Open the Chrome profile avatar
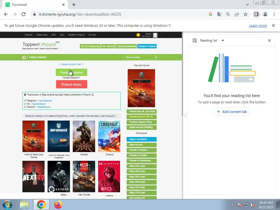This screenshot has height=210, width=280. point(265,14)
